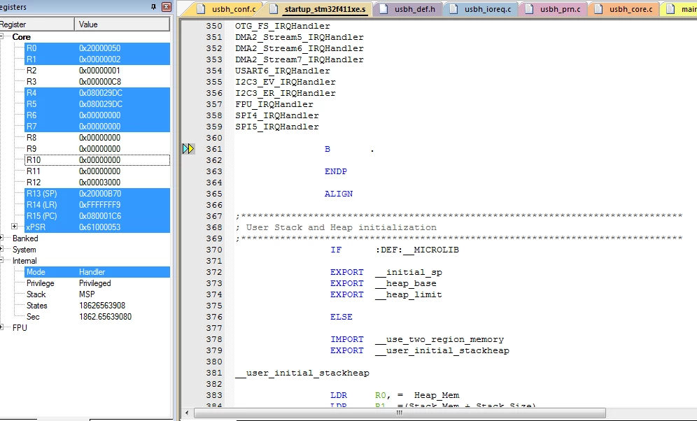Click line number 361 in gutter
The image size is (697, 421).
(x=214, y=149)
